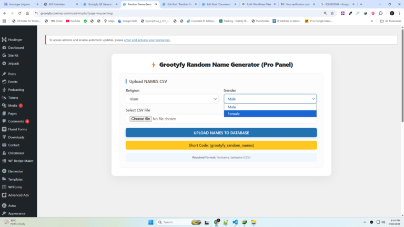Expand the Religion dropdown
The width and height of the screenshot is (404, 227).
pos(172,99)
